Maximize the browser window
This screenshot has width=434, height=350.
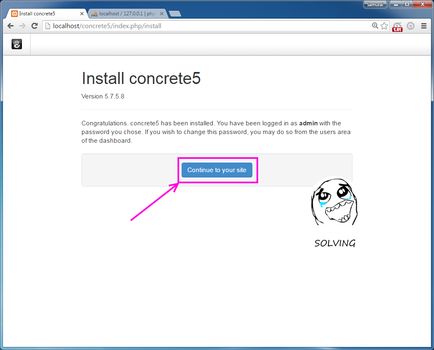tap(407, 4)
